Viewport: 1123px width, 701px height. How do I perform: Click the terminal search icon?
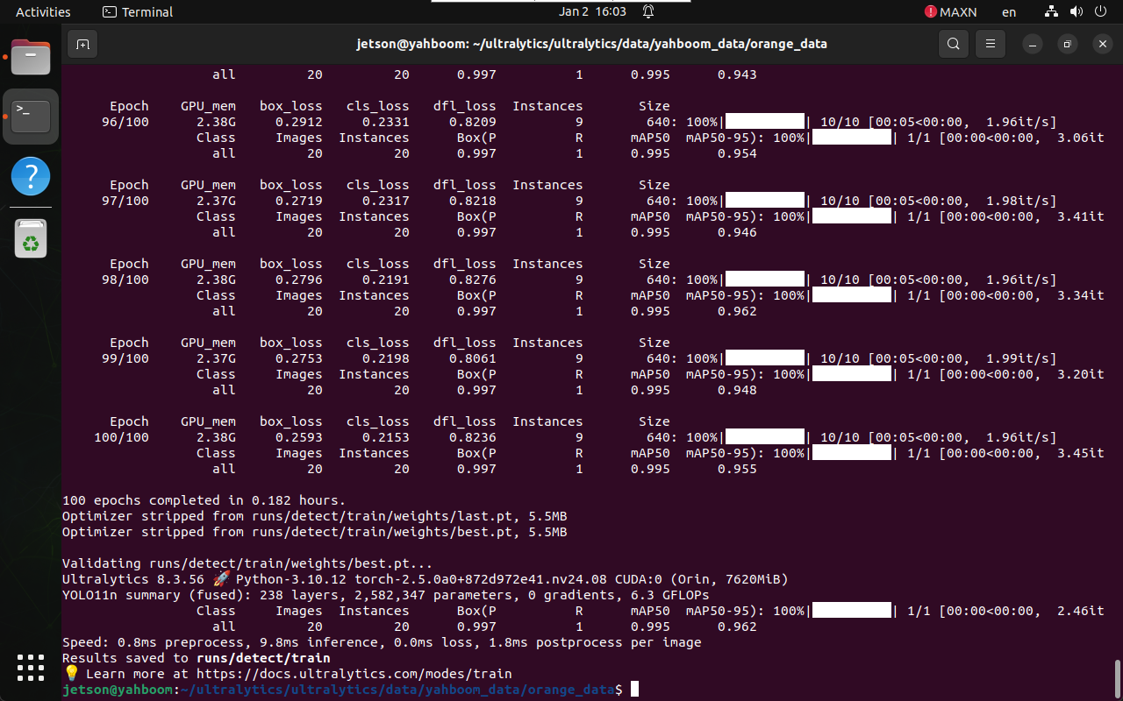point(953,44)
